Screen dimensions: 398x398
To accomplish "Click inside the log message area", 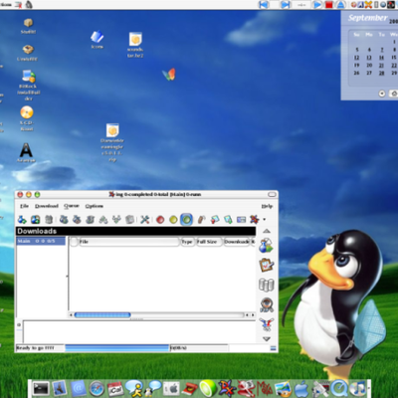I will 139,331.
